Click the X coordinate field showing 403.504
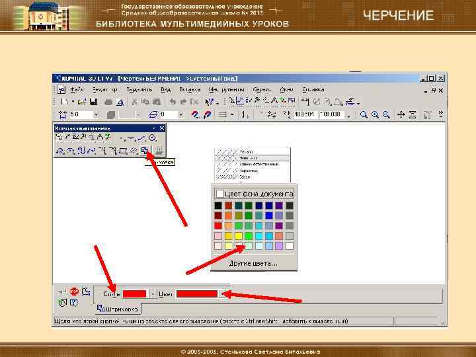This screenshot has width=476, height=357. pyautogui.click(x=305, y=115)
